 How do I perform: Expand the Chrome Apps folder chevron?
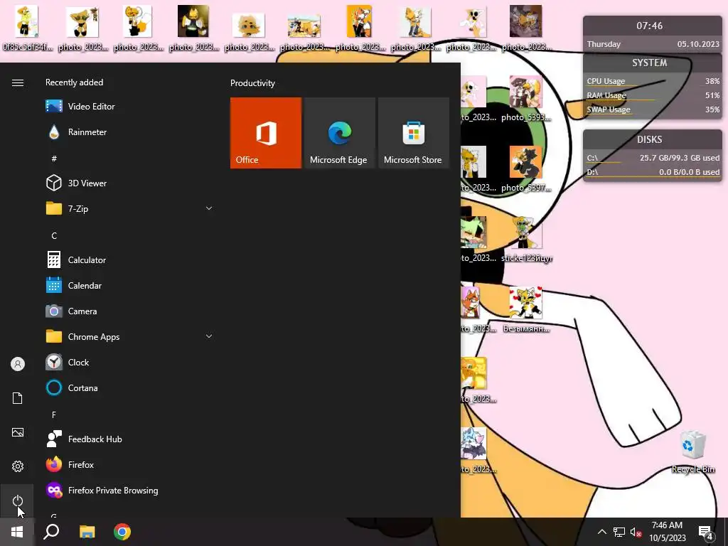point(209,336)
